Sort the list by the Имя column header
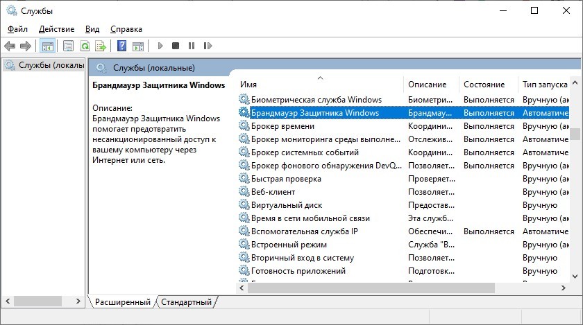 coord(319,84)
